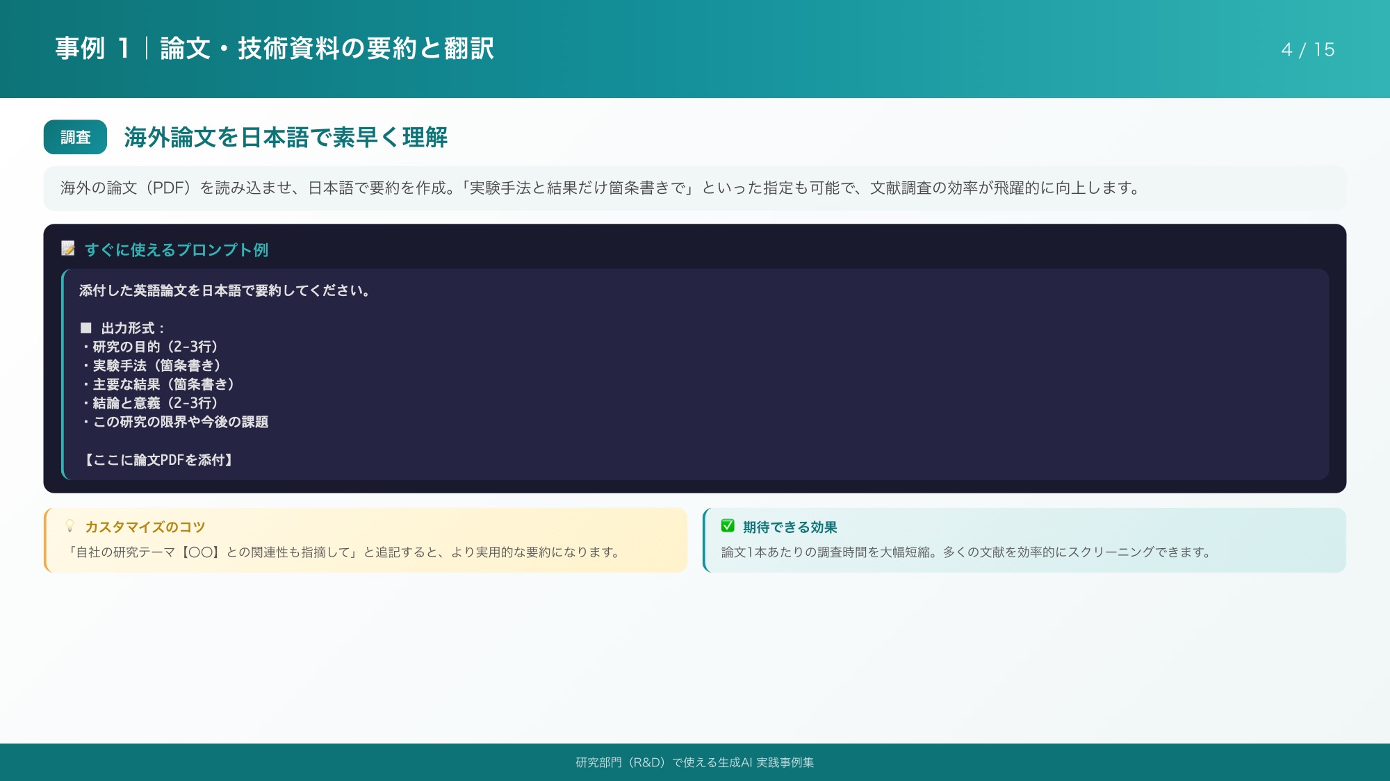
Task: Click the page counter 4 / 15
Action: [1307, 49]
